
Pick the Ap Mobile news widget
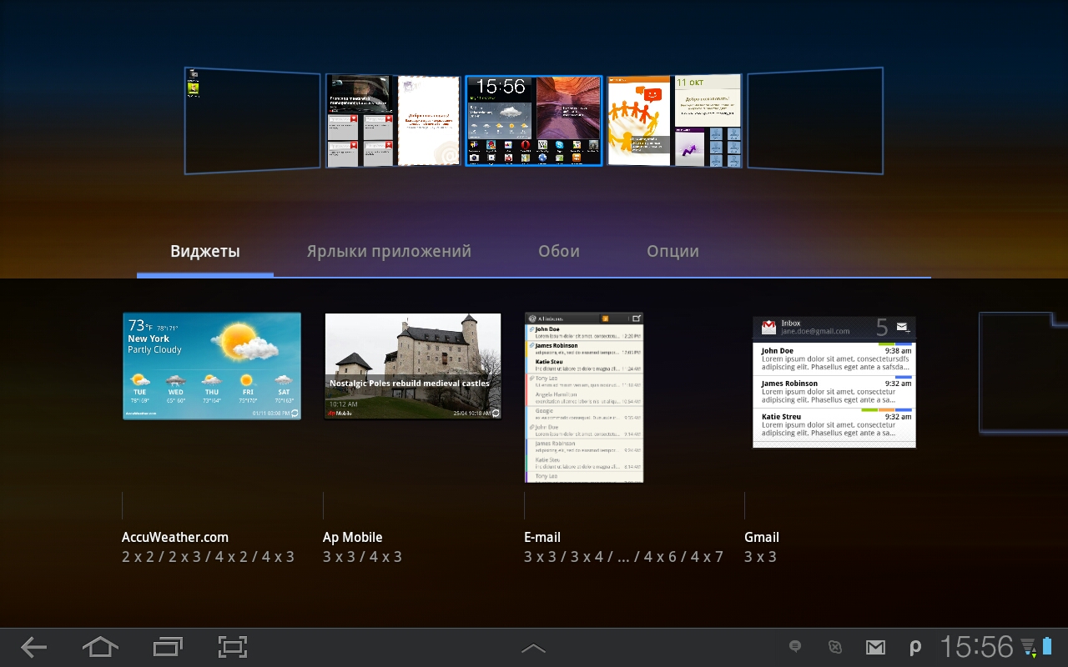click(x=413, y=366)
